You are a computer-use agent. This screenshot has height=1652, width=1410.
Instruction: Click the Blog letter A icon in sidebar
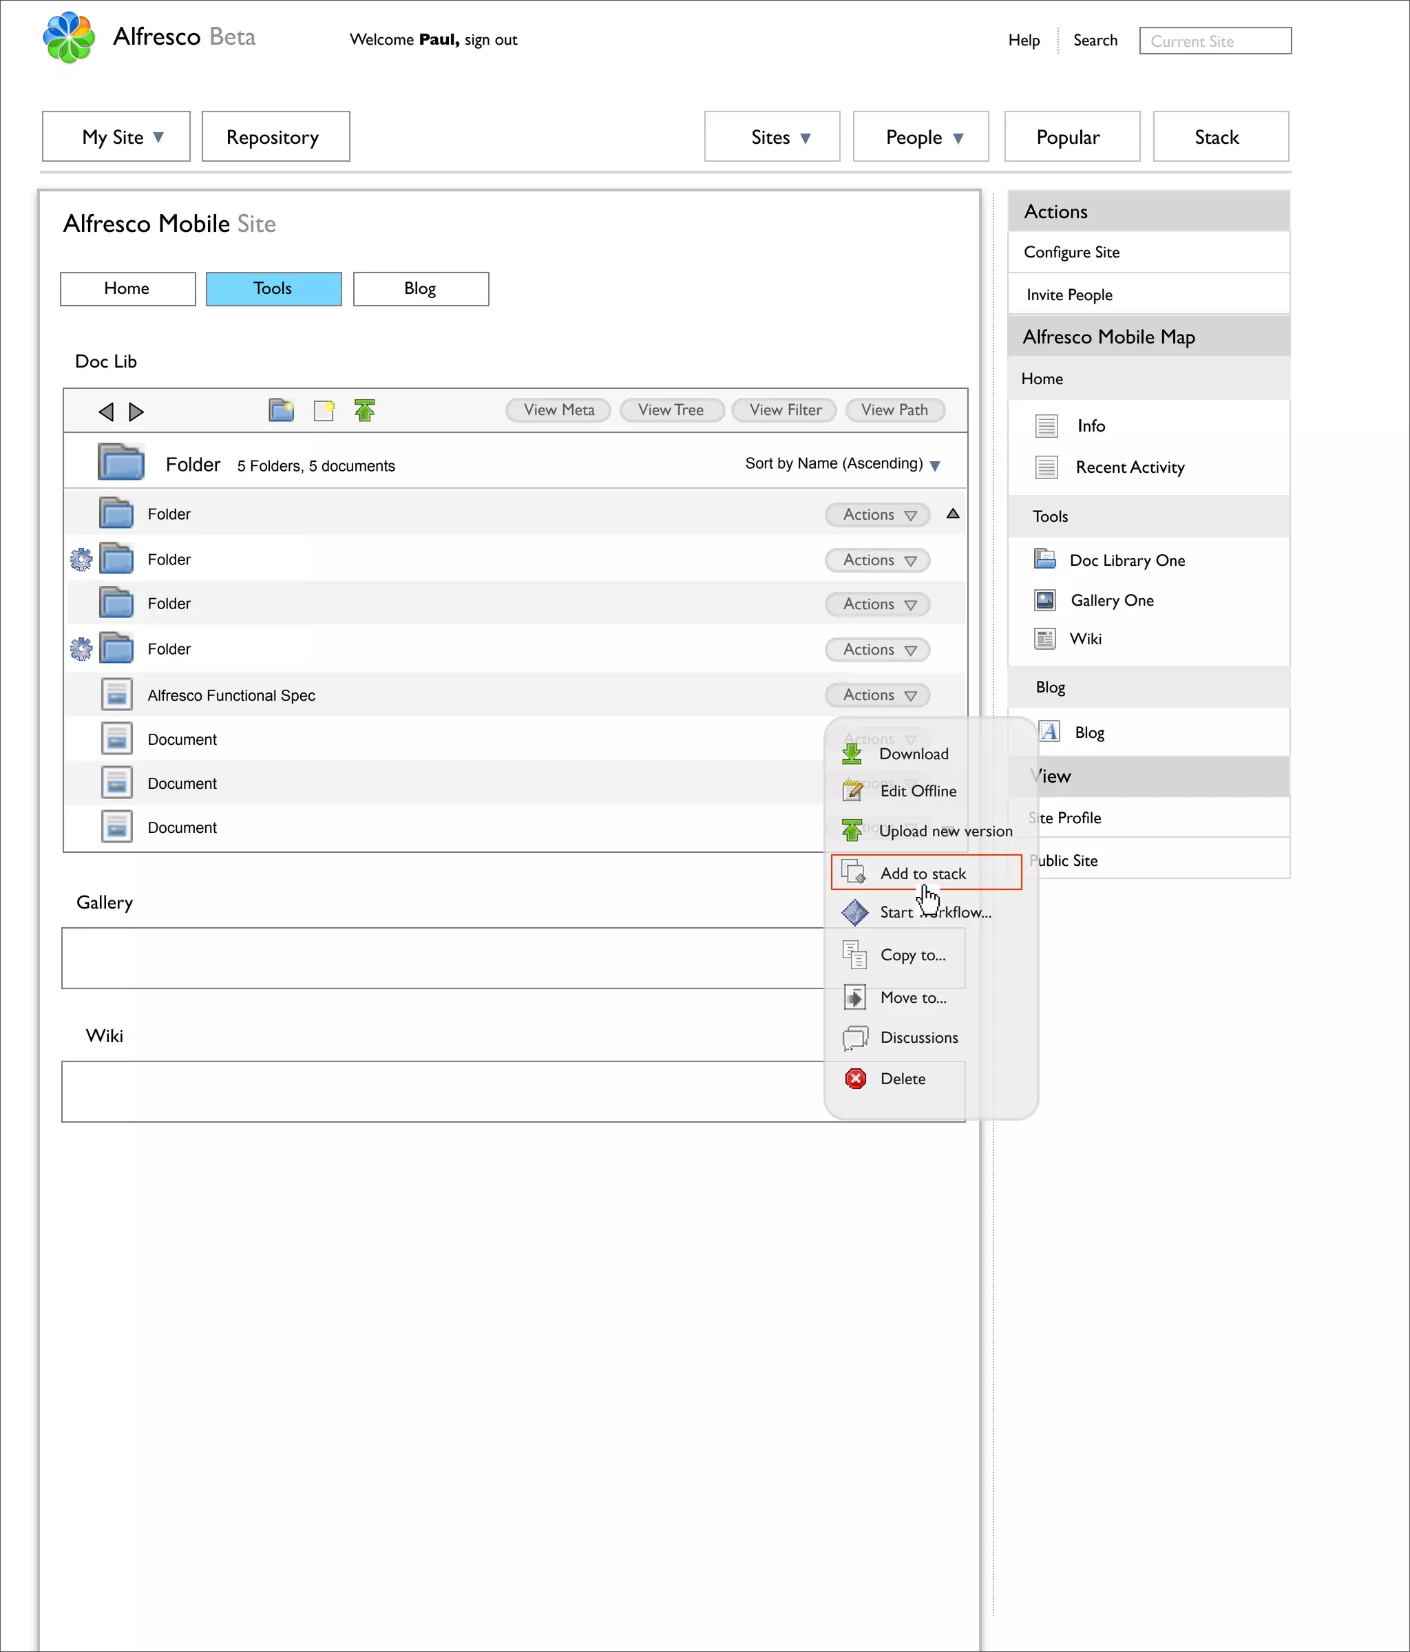point(1049,731)
